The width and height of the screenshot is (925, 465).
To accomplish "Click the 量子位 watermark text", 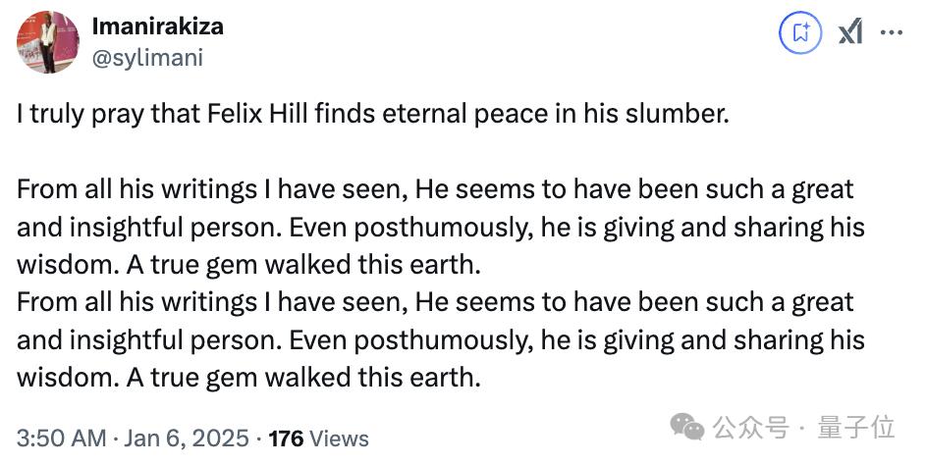I will pyautogui.click(x=858, y=428).
